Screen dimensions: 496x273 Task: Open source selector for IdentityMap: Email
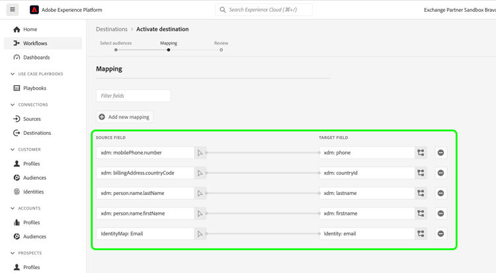coord(200,234)
